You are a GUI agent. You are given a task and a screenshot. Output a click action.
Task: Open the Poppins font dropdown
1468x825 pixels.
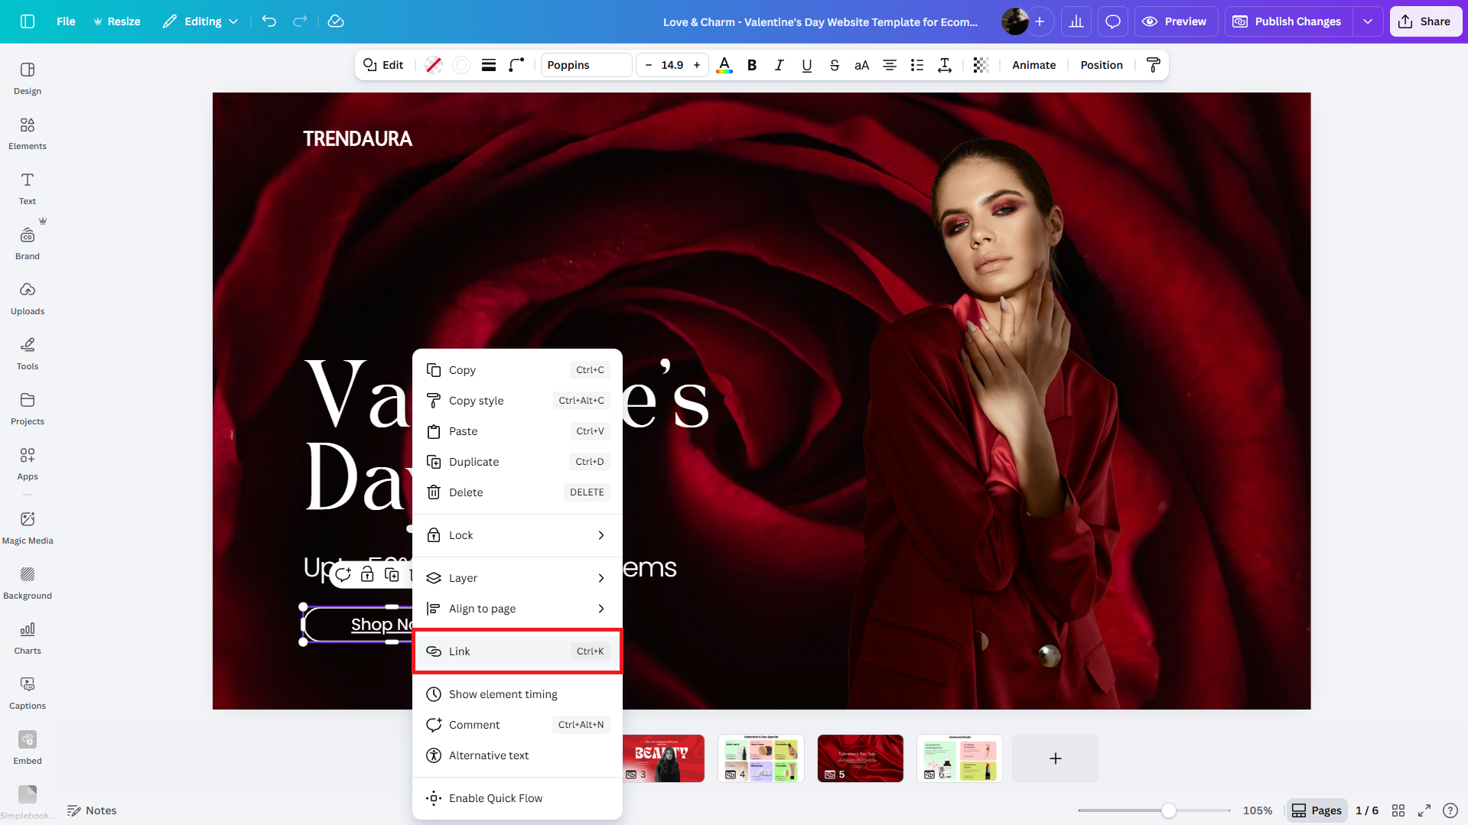click(x=586, y=65)
